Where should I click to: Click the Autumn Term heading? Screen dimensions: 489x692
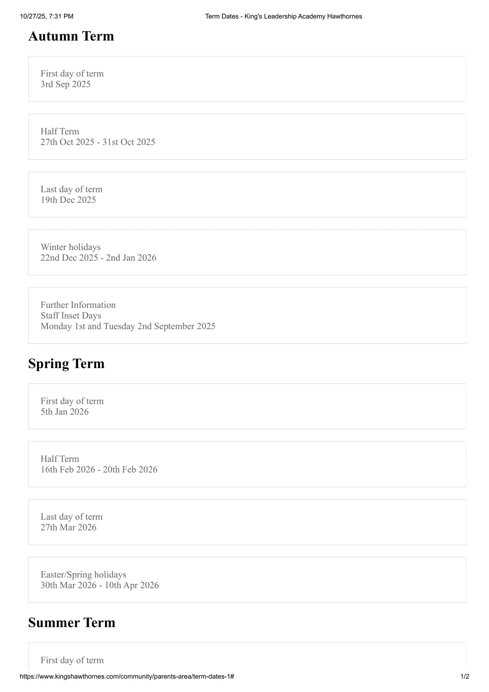[71, 36]
